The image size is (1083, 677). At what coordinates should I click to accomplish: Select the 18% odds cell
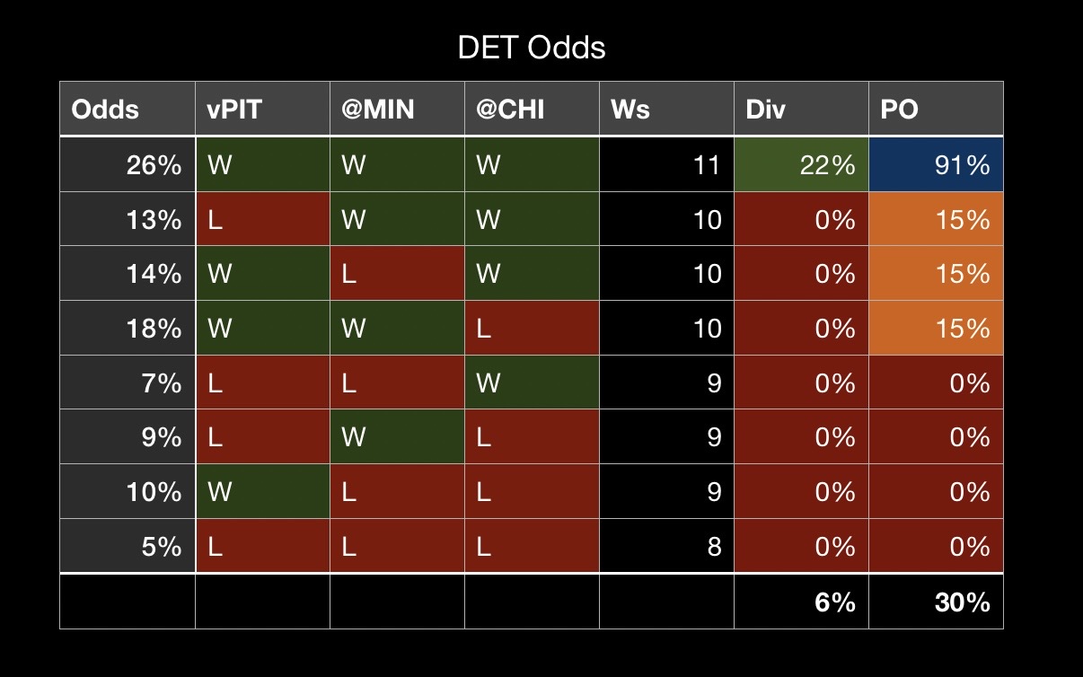[x=128, y=329]
